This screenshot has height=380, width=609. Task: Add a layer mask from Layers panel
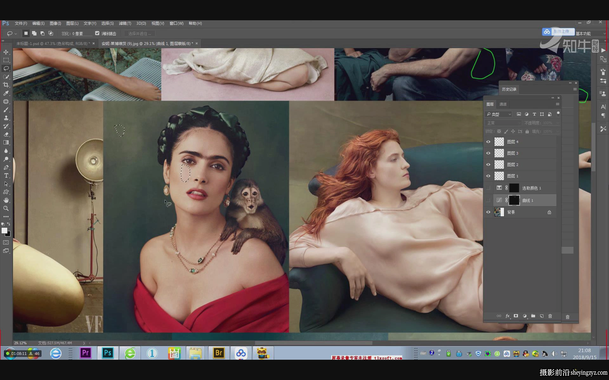pyautogui.click(x=516, y=316)
